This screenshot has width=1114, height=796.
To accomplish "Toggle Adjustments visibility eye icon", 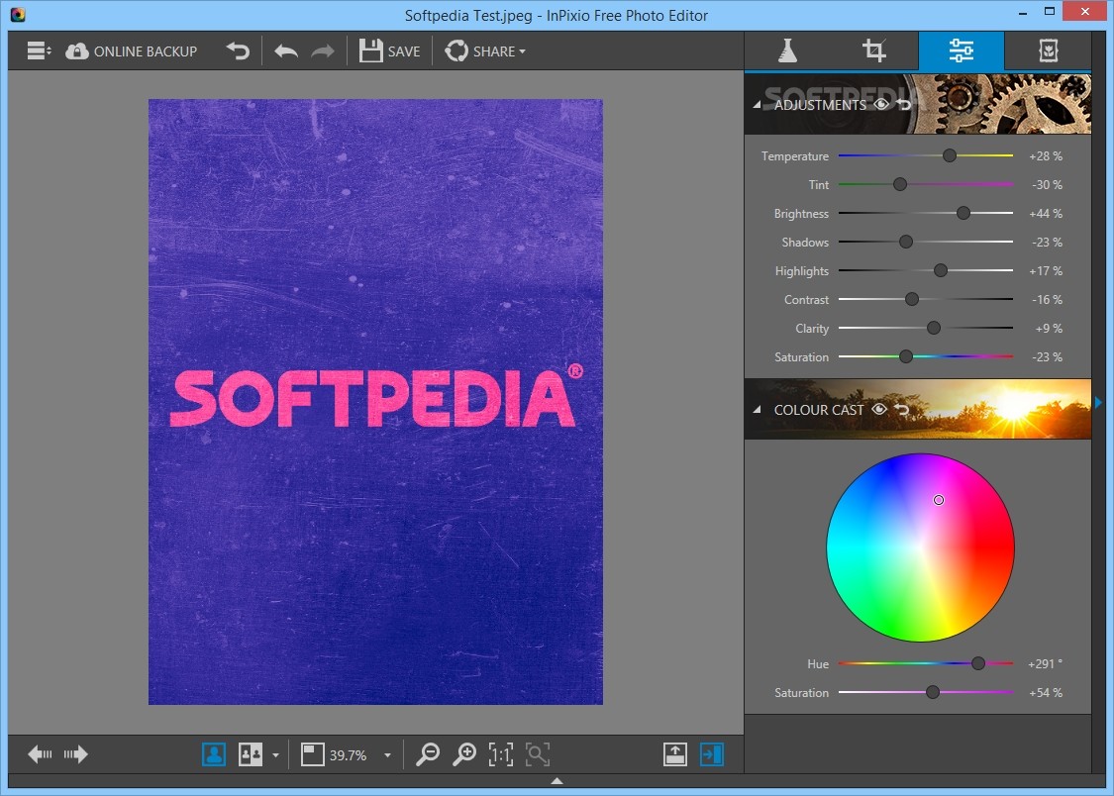I will coord(881,104).
